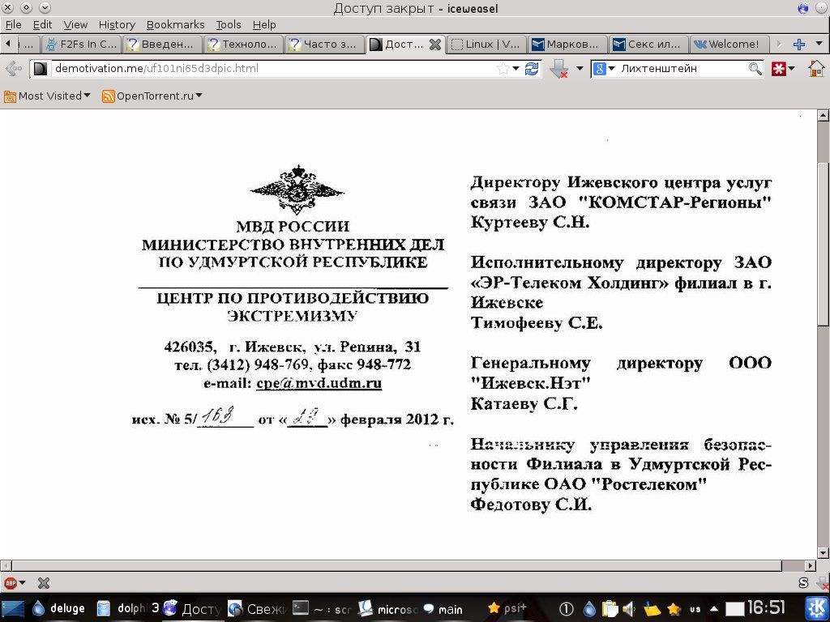Image resolution: width=830 pixels, height=622 pixels.
Task: Open the Bookmarks menu
Action: (175, 24)
